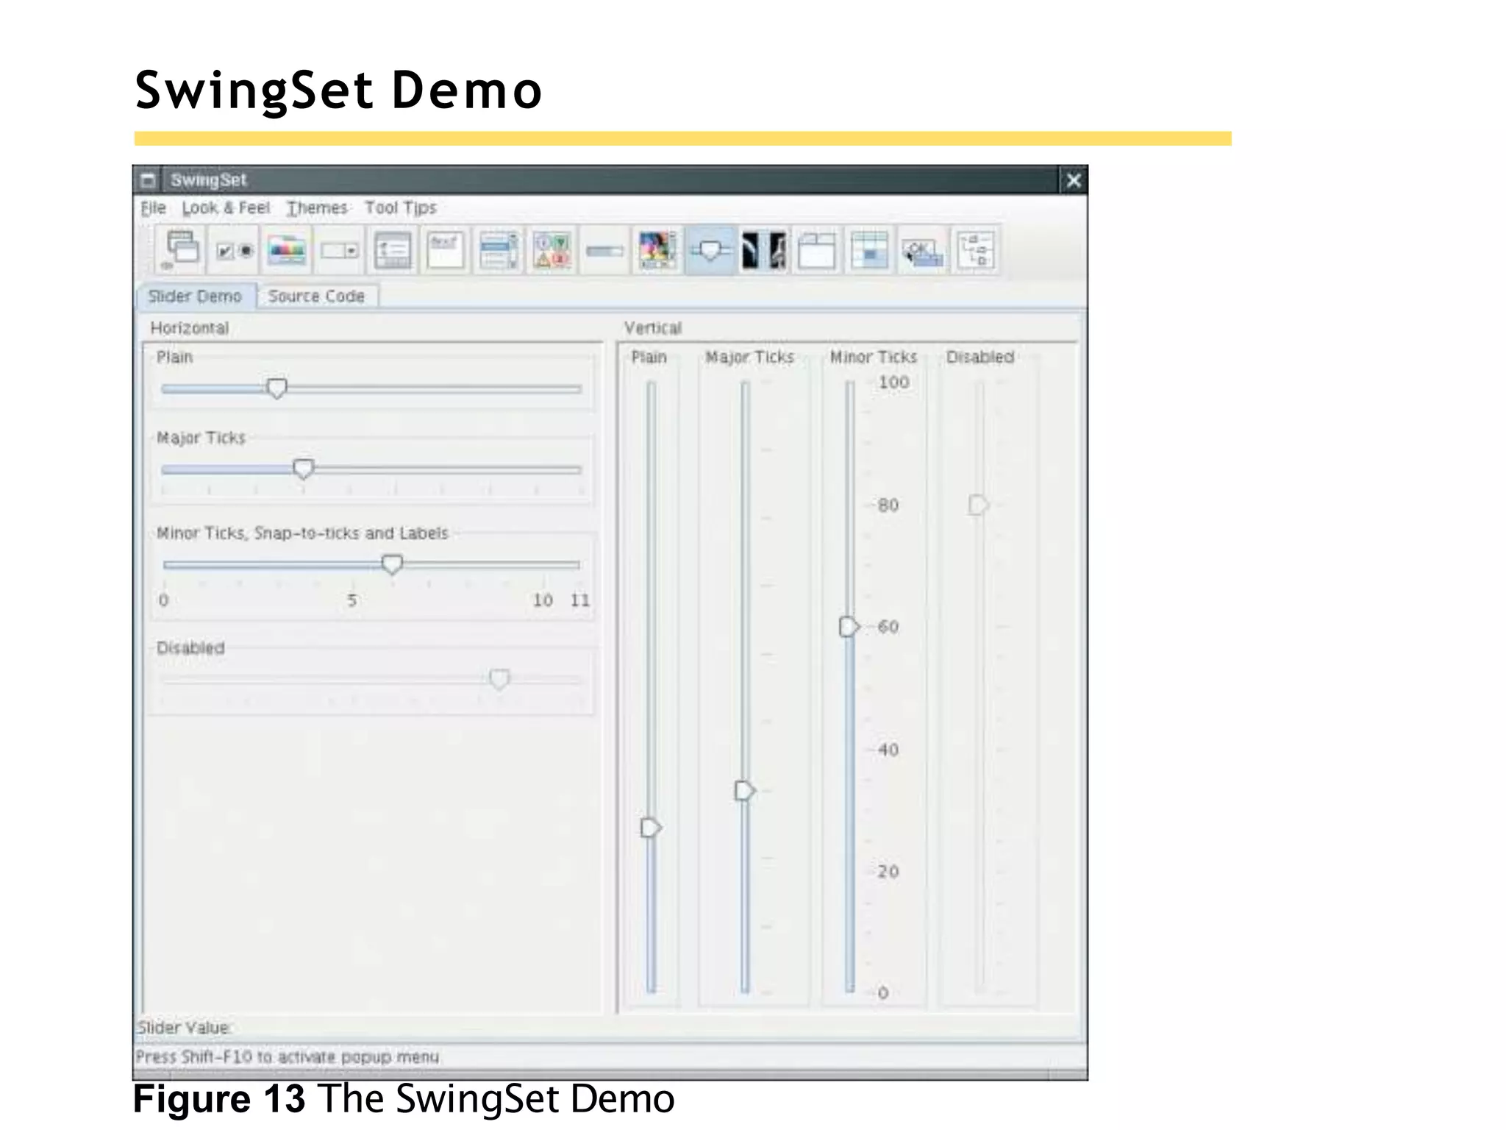Open the Color Chooser demo icon
Viewport: 1506px width, 1130px height.
pos(287,251)
